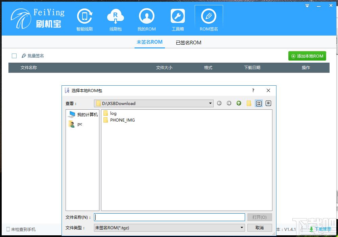Tick the batch select checkbox
338x237 pixels.
coord(14,56)
